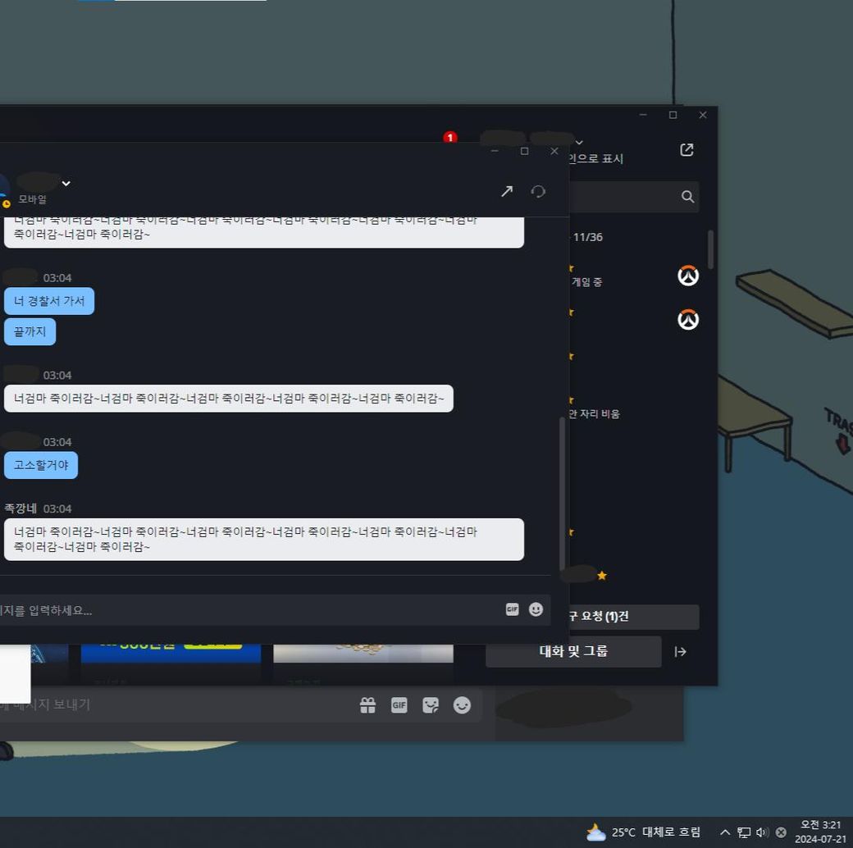Image resolution: width=853 pixels, height=848 pixels.
Task: Expand the status dropdown chevron beside the profile name
Action: pos(580,142)
